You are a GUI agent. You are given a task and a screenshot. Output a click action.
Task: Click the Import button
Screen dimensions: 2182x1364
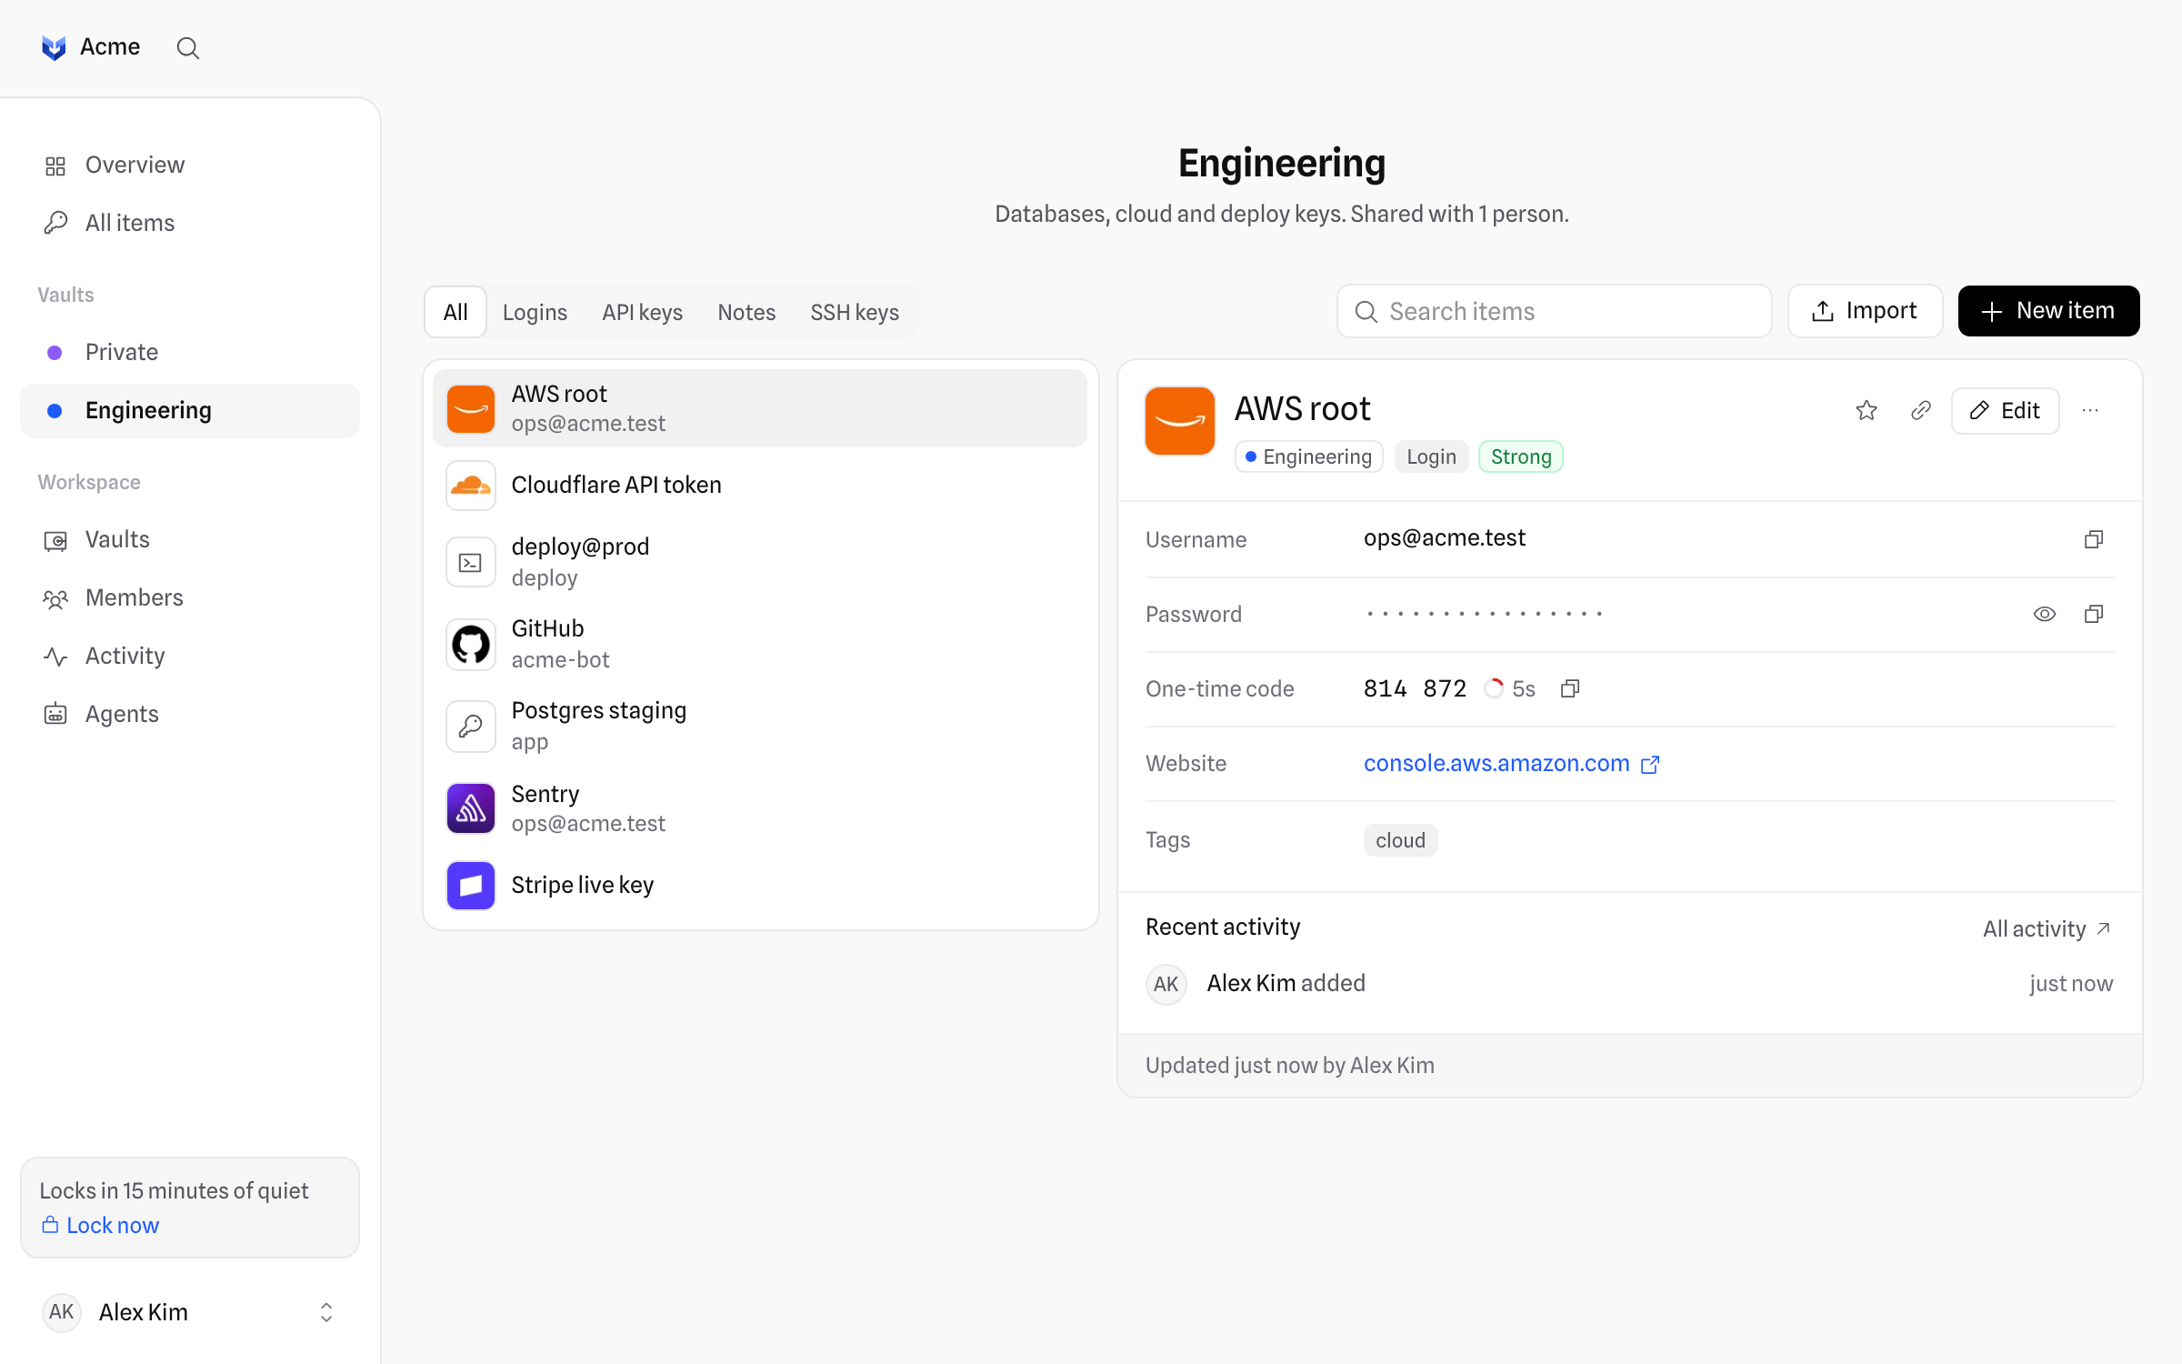(x=1865, y=311)
